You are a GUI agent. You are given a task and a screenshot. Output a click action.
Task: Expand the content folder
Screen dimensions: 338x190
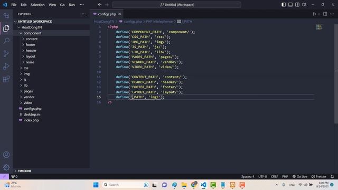pyautogui.click(x=32, y=39)
